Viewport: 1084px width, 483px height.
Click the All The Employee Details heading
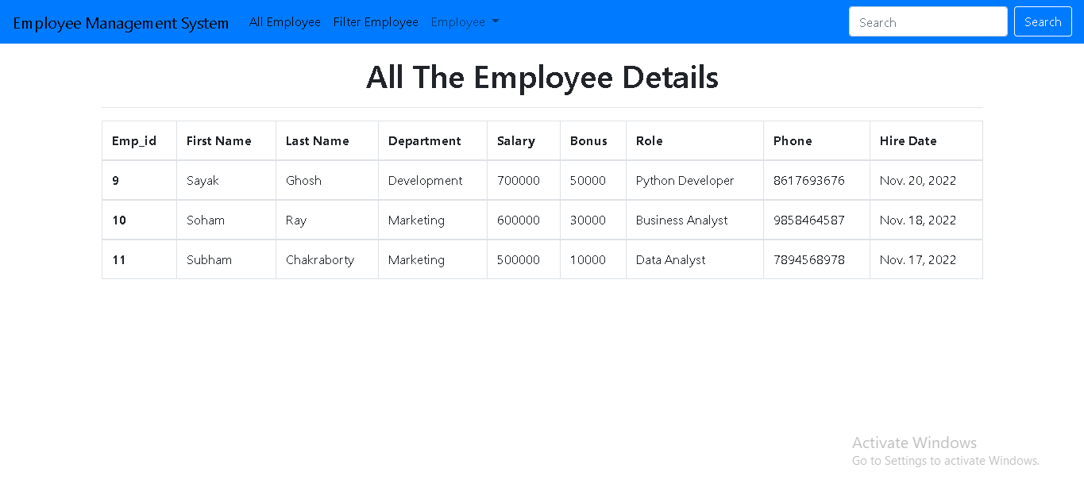point(542,78)
